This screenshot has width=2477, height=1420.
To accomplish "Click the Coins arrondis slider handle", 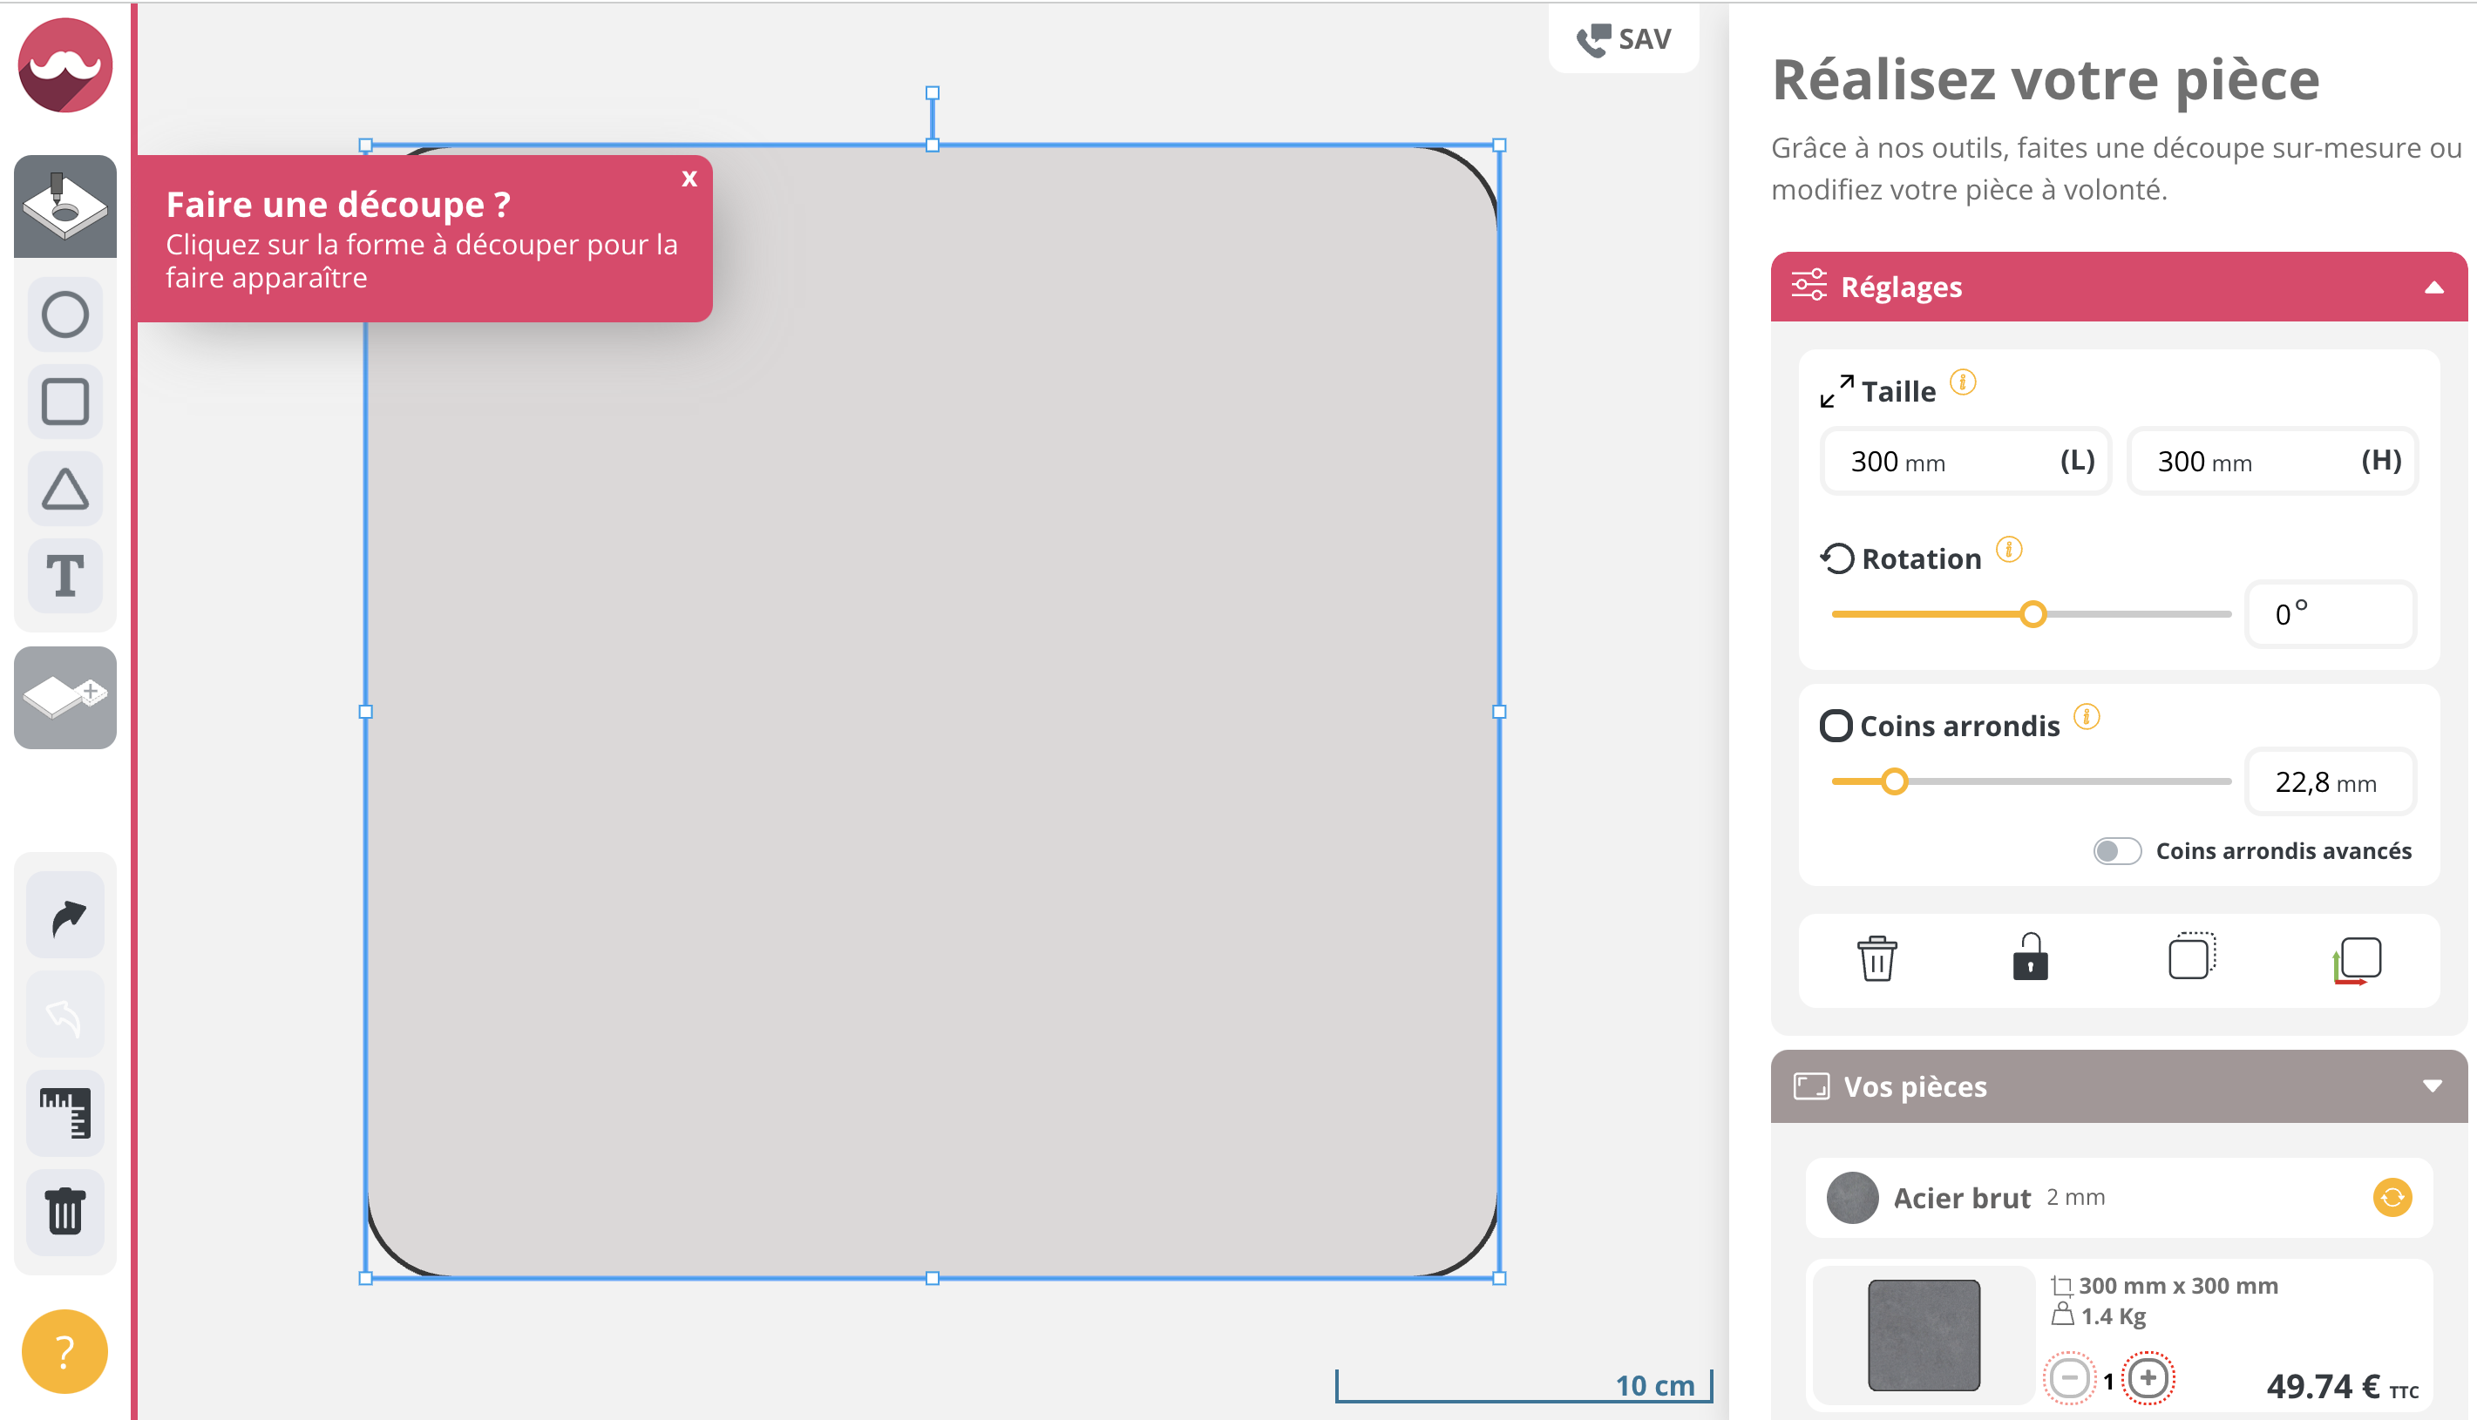I will [1895, 781].
